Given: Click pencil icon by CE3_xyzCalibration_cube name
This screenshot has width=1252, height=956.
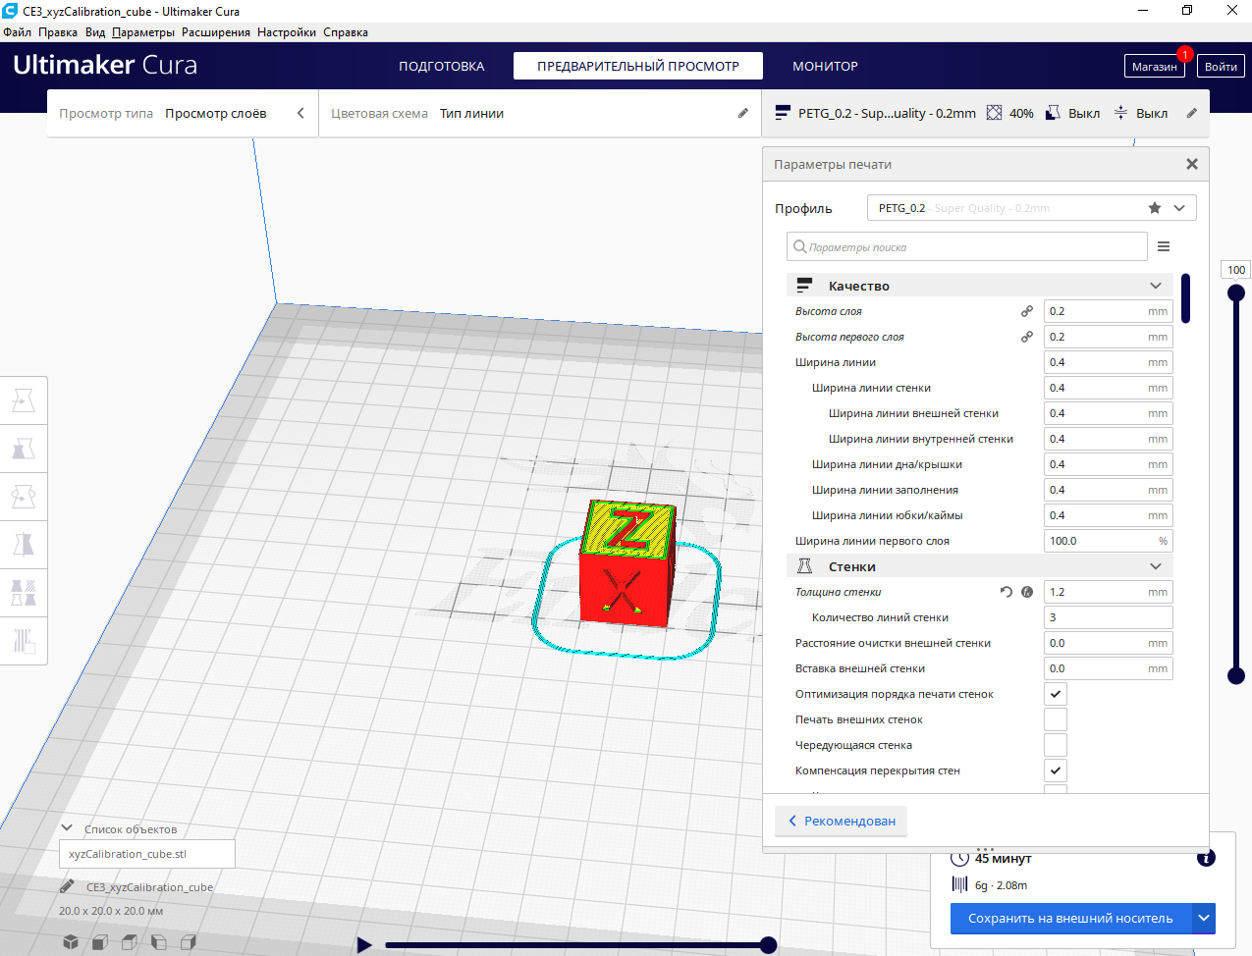Looking at the screenshot, I should [x=67, y=886].
